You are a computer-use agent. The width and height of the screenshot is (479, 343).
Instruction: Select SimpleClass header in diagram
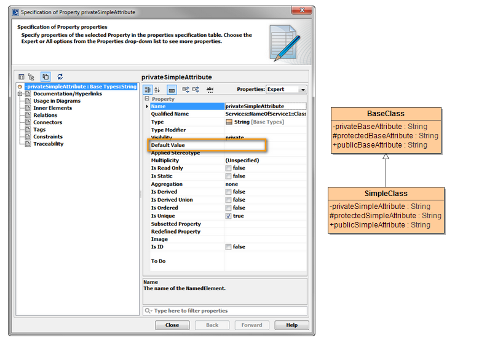click(386, 194)
